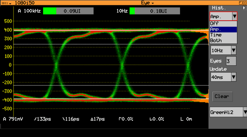Open the 10Hz filter dropdown arrow
Viewport: 247px width, 137px height.
click(234, 50)
